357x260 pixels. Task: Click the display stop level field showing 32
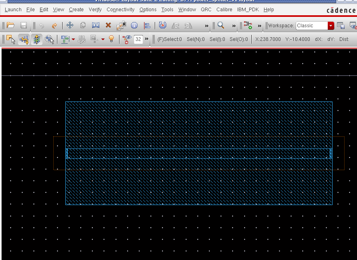(x=138, y=39)
